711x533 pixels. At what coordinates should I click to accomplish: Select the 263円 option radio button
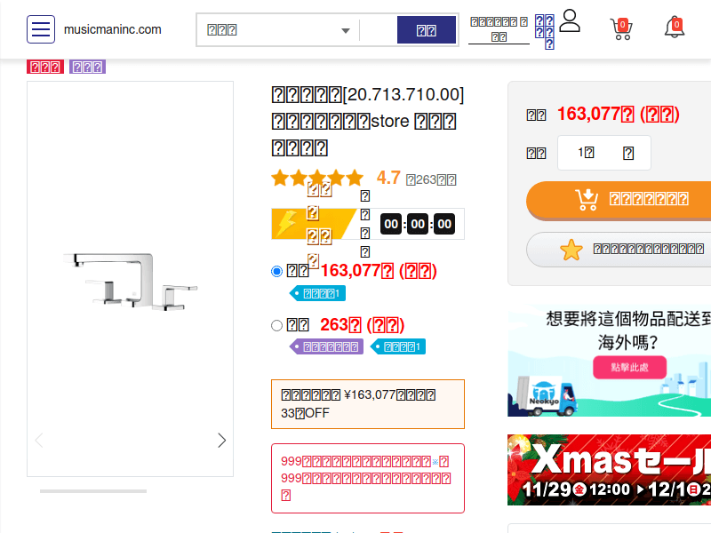pos(276,325)
